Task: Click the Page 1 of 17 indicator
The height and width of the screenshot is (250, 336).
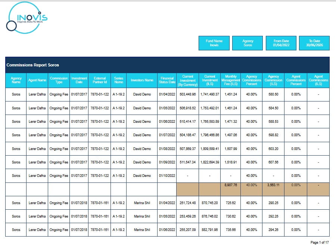Action: (x=319, y=243)
